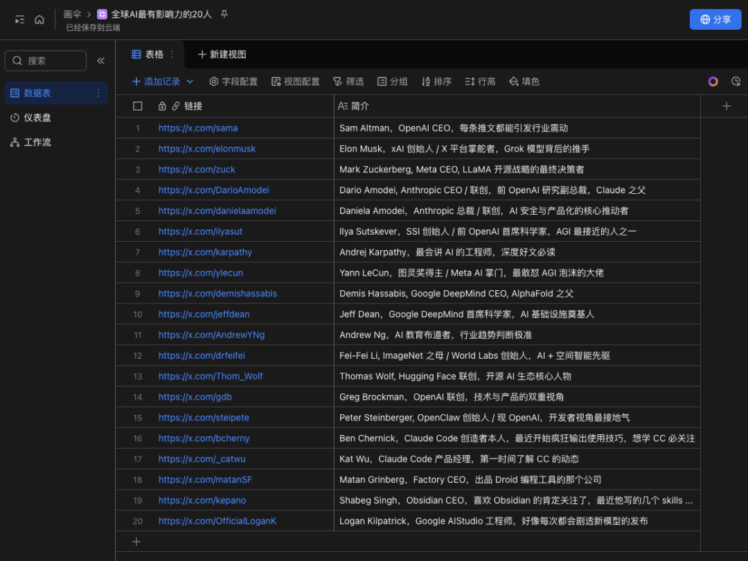Open the 数据表 options dots
The width and height of the screenshot is (748, 561).
point(98,93)
